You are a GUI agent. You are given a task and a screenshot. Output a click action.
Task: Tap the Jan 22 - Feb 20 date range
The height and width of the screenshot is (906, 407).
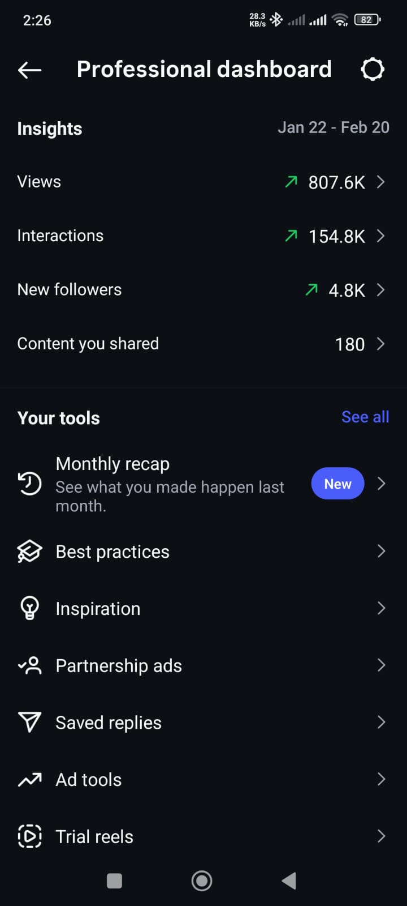pos(333,127)
